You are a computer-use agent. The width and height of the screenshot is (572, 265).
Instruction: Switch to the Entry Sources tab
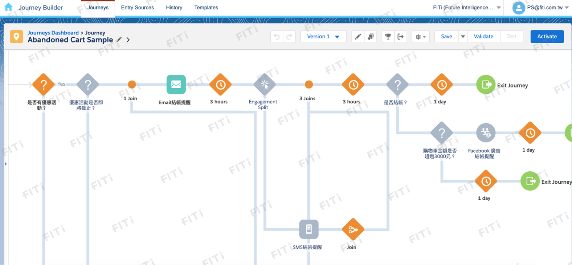click(x=137, y=8)
